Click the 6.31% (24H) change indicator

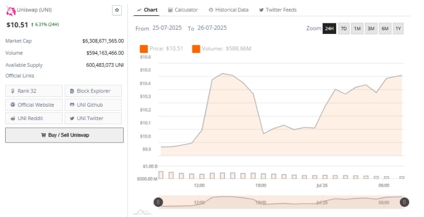tap(45, 25)
